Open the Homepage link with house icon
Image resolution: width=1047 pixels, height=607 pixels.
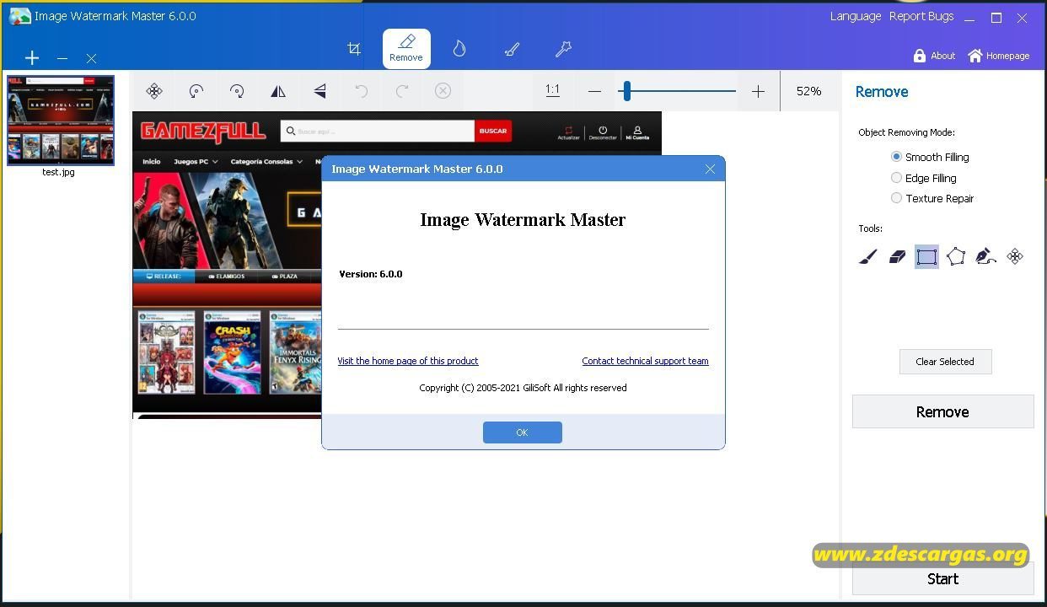point(999,56)
